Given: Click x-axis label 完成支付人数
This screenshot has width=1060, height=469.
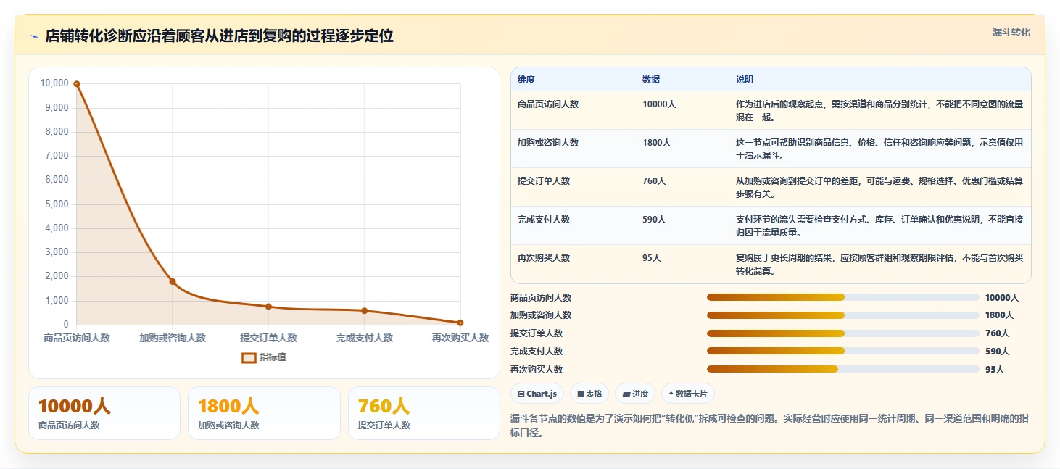Looking at the screenshot, I should click(365, 338).
